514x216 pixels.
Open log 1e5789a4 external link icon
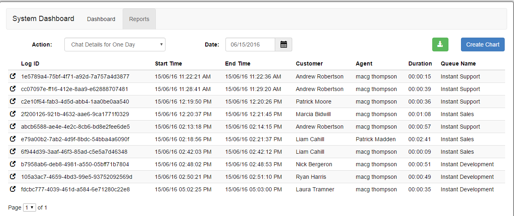coord(13,76)
